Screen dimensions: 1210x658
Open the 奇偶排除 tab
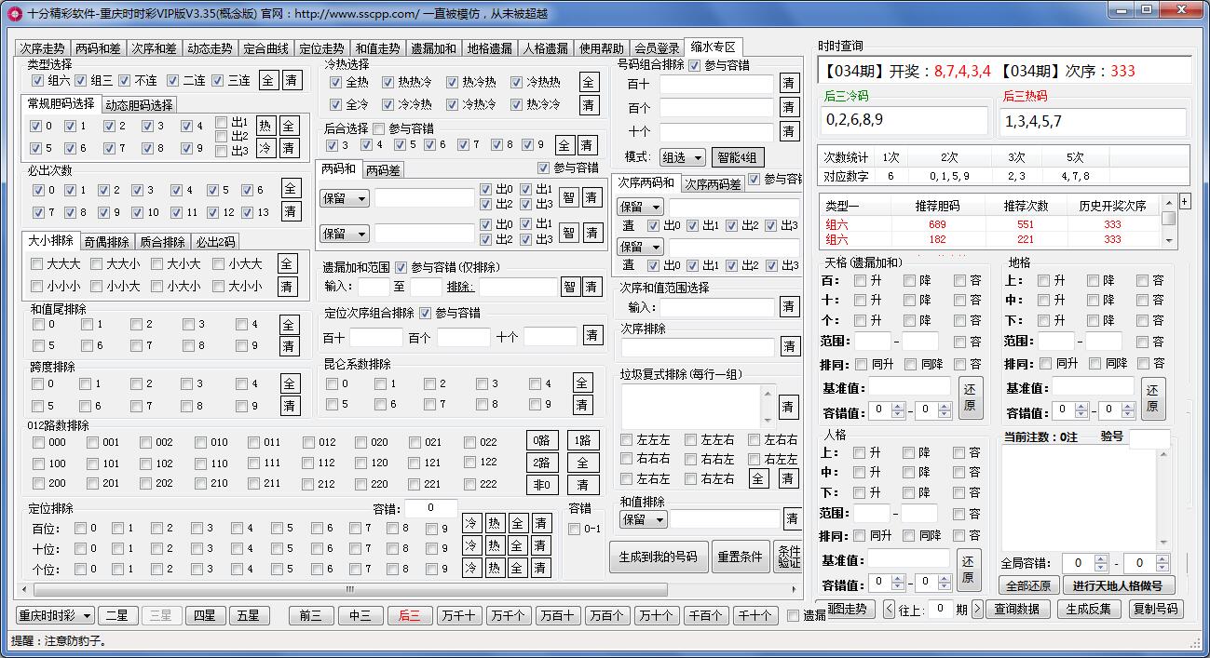click(107, 242)
